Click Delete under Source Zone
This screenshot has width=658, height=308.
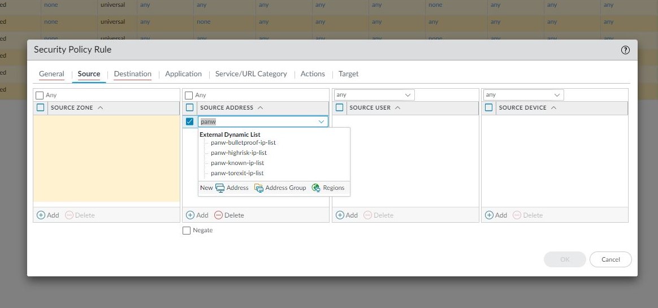pos(80,215)
